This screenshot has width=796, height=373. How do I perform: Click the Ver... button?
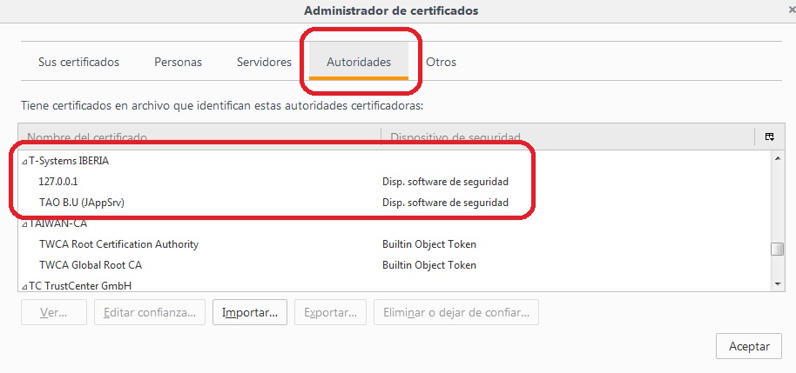click(54, 312)
